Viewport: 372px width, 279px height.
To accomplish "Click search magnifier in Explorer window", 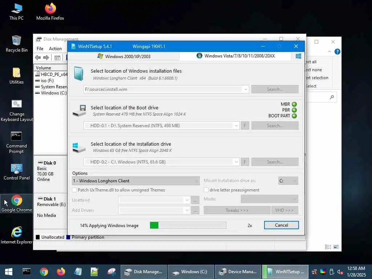I will point(332,97).
